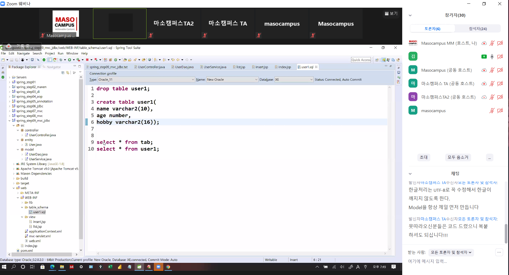Switch to the UserDao.java editor tab
The image size is (509, 275).
[x=184, y=67]
